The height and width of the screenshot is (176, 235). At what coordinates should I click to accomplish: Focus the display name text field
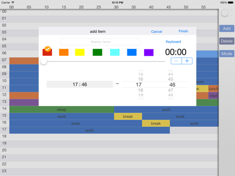click(x=100, y=42)
